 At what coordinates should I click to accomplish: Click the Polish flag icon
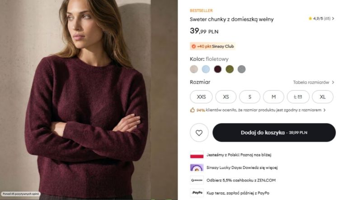click(x=197, y=155)
